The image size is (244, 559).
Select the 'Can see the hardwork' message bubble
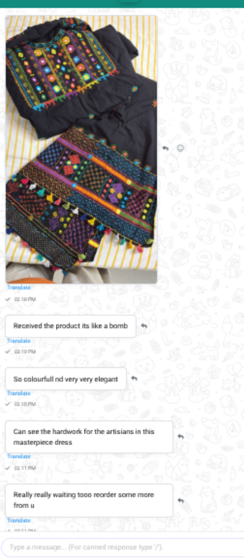89,437
